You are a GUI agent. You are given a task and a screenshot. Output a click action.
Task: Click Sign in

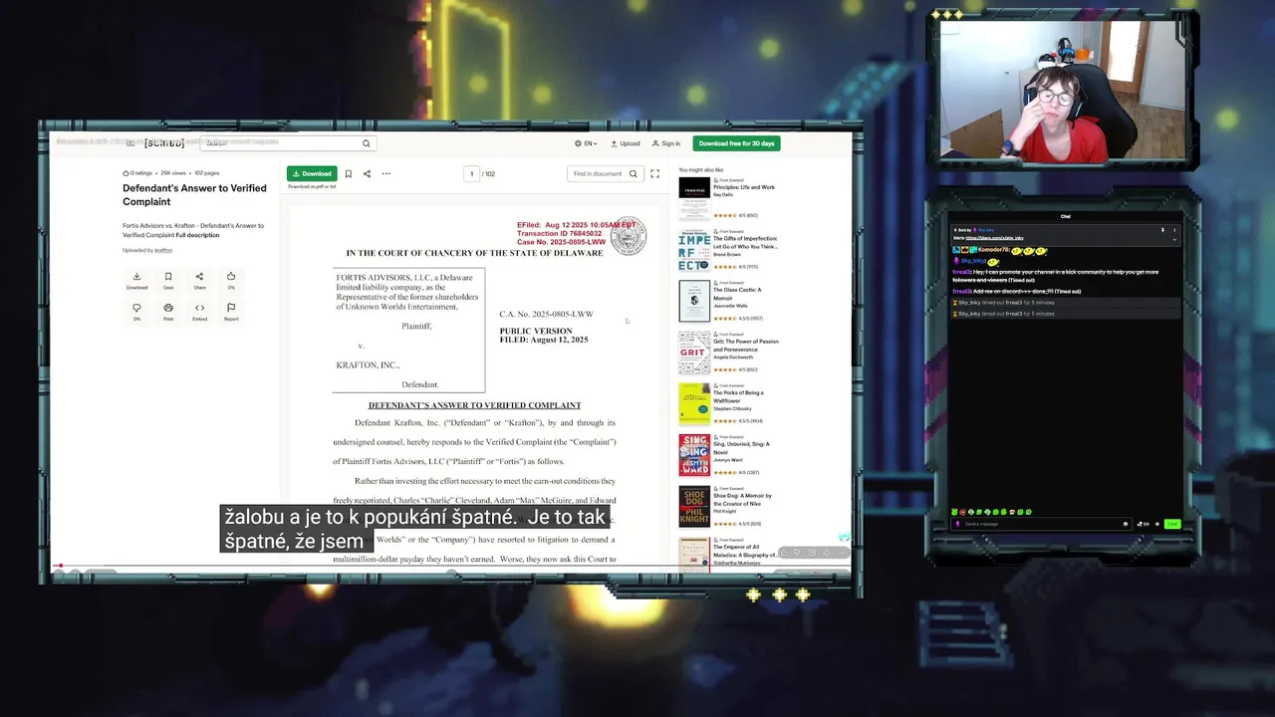click(666, 143)
